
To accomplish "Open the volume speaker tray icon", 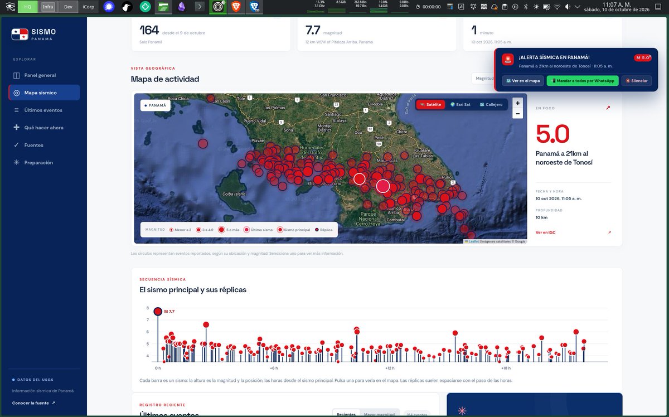I will point(567,7).
